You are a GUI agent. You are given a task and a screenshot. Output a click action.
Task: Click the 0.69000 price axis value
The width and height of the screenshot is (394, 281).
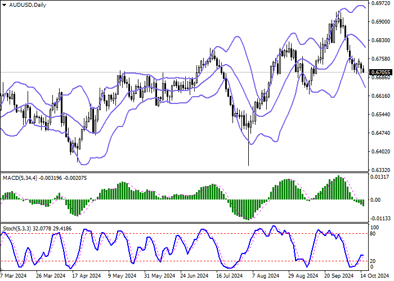[x=380, y=22]
